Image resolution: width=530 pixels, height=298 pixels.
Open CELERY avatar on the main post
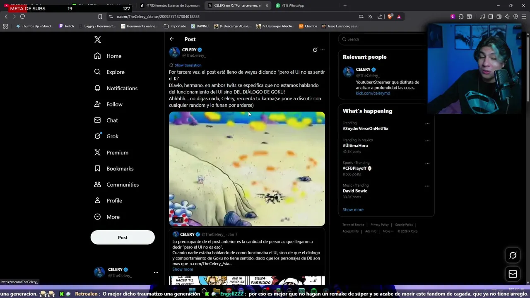click(x=174, y=52)
